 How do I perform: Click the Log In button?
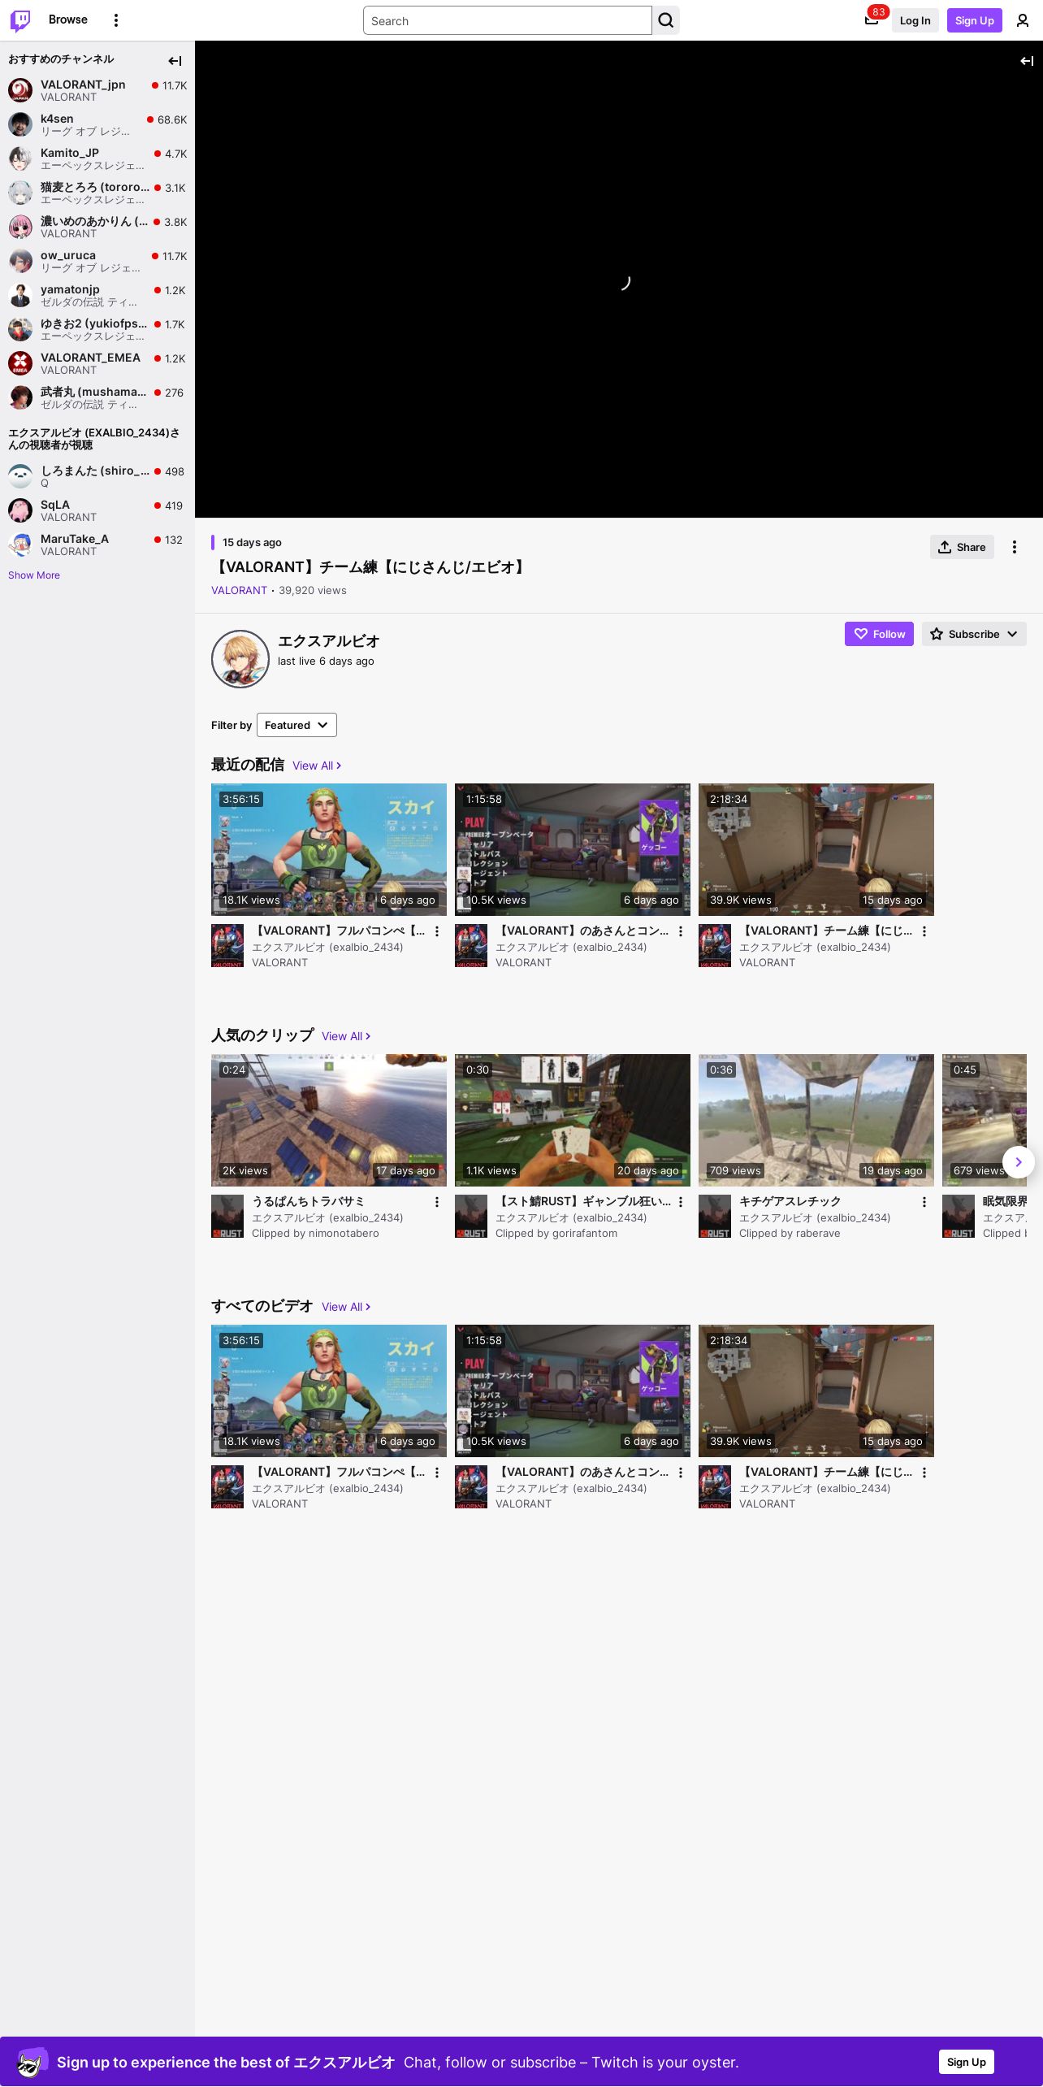coord(915,20)
